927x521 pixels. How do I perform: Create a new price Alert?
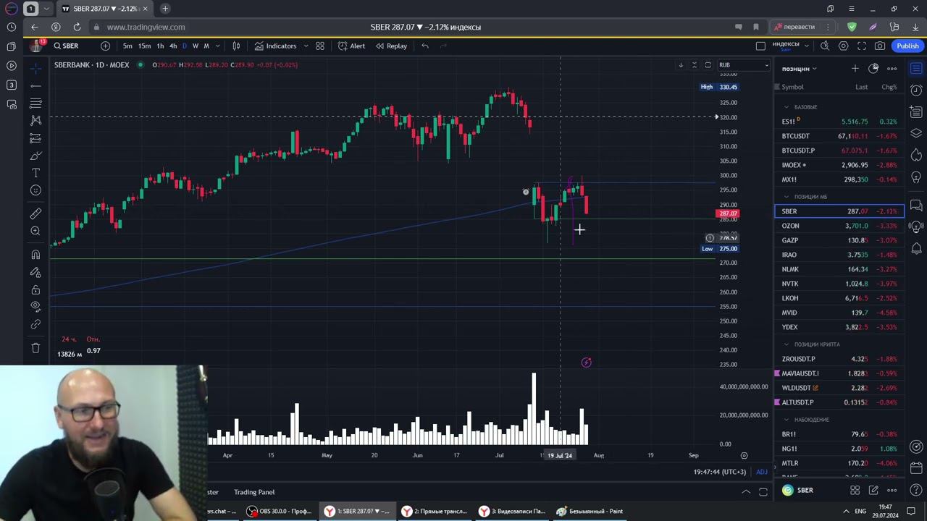352,46
